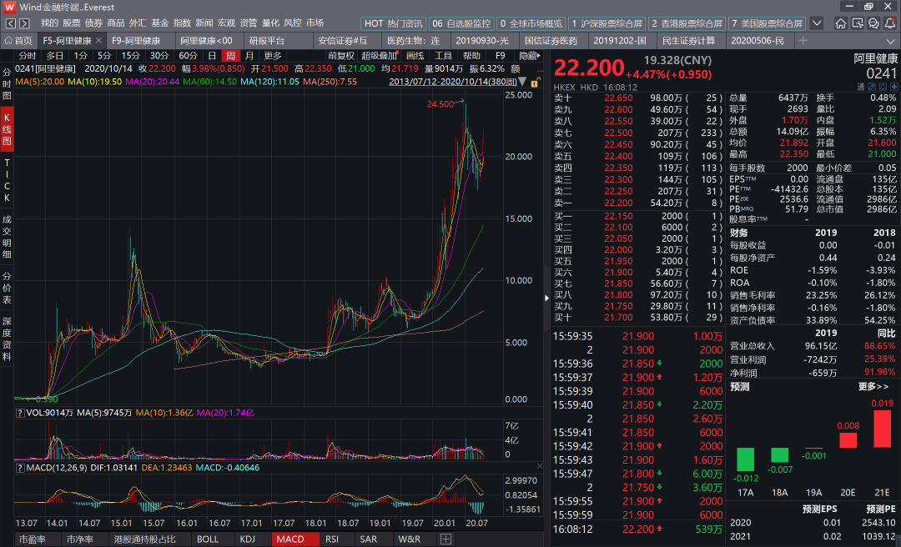Open the 更多 period options

pos(272,56)
